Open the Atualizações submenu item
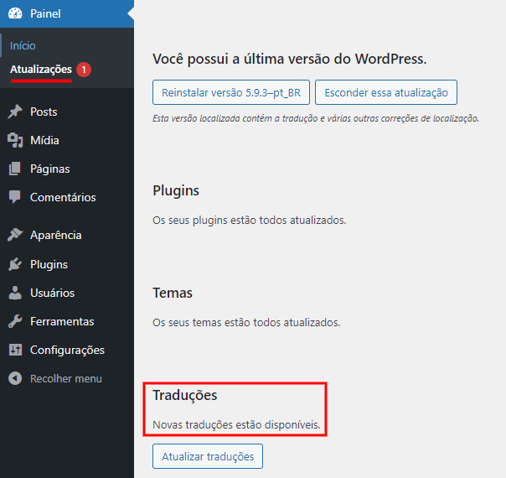 click(41, 69)
